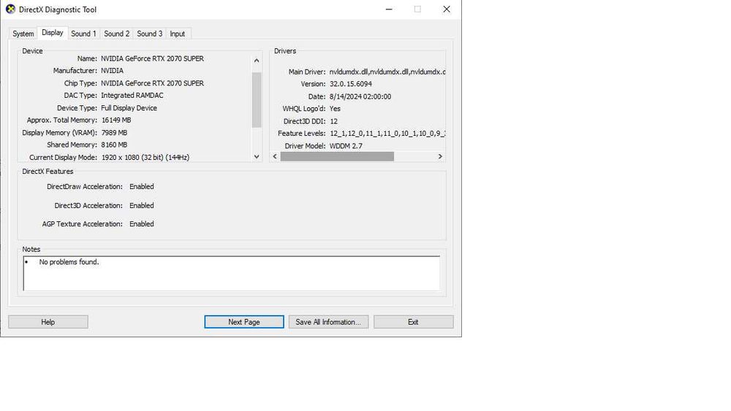Screen dimensions: 731x411
Task: Click the Help button
Action: point(48,322)
